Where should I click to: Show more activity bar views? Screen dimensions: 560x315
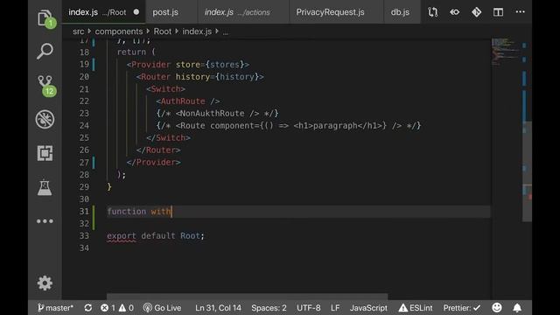45,221
